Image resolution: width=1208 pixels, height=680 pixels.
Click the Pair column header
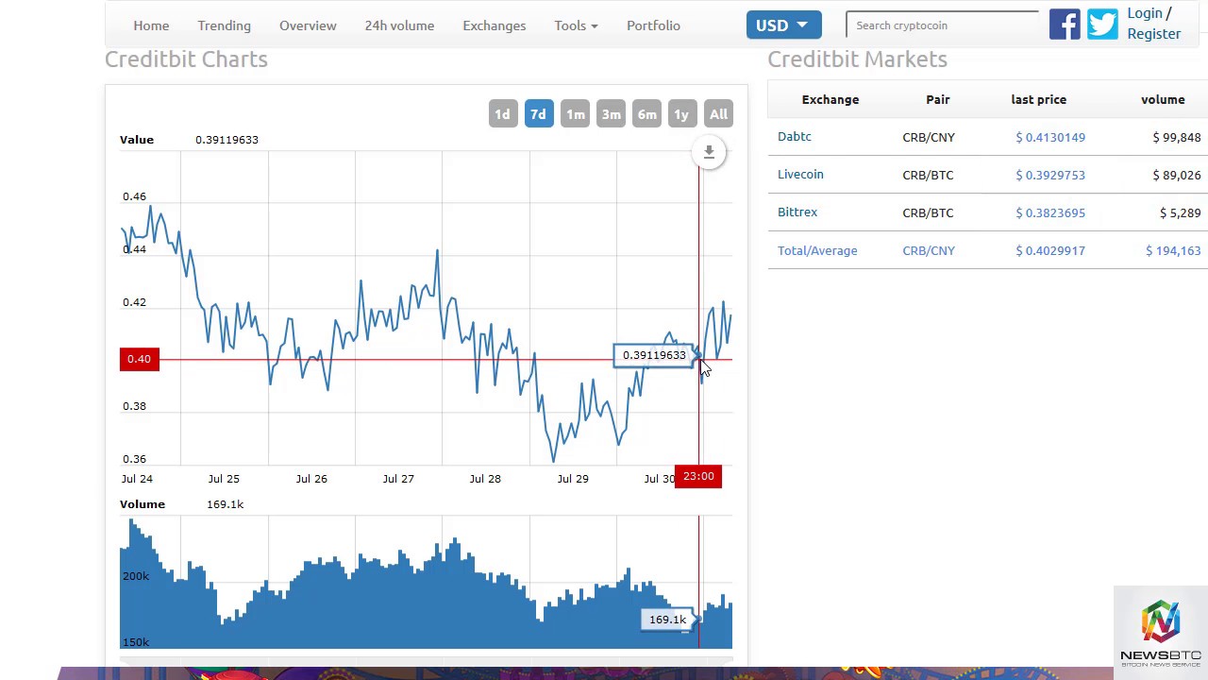tap(937, 99)
